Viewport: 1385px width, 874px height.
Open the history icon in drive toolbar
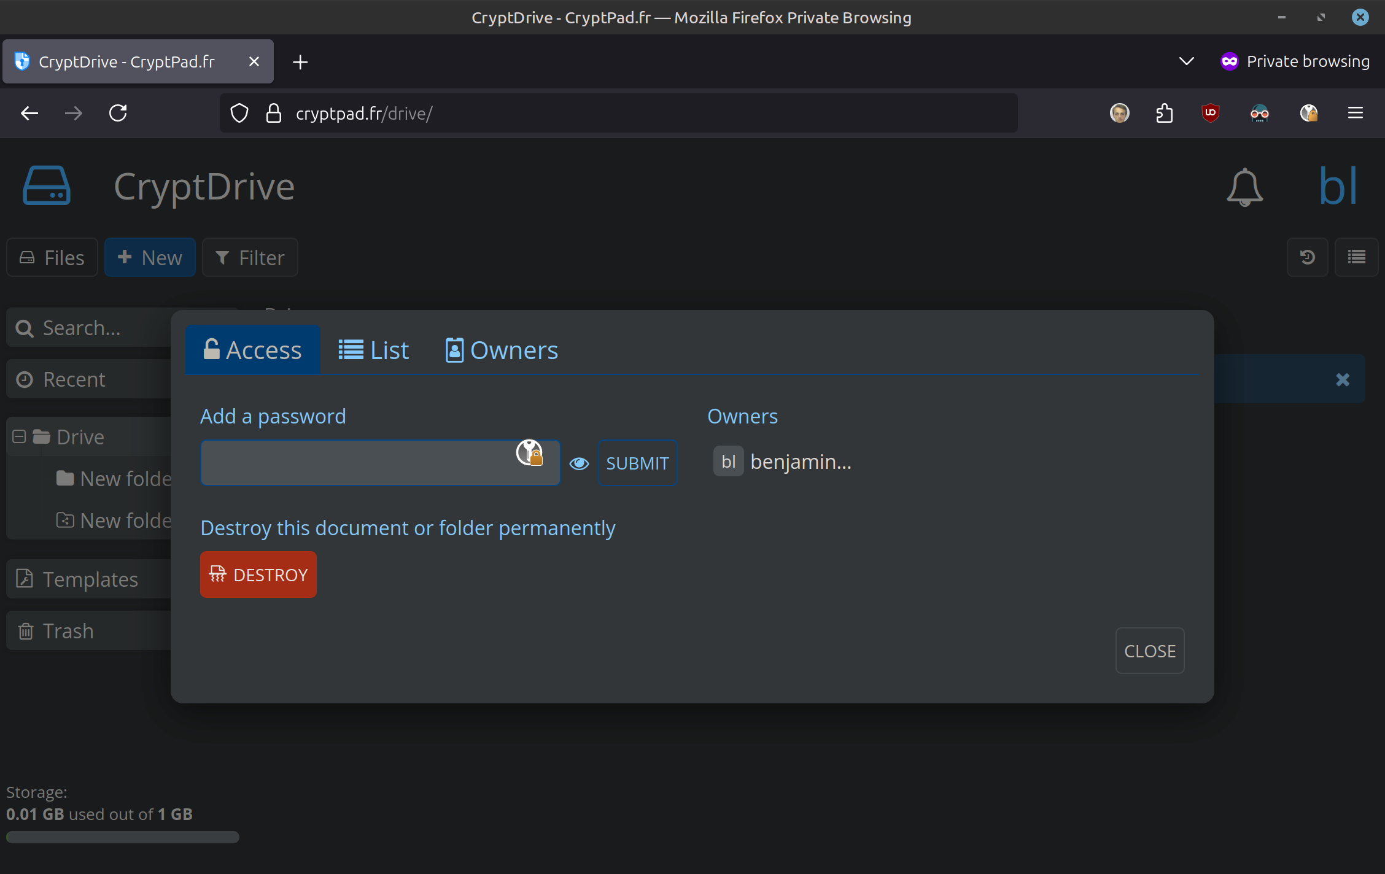pyautogui.click(x=1307, y=257)
